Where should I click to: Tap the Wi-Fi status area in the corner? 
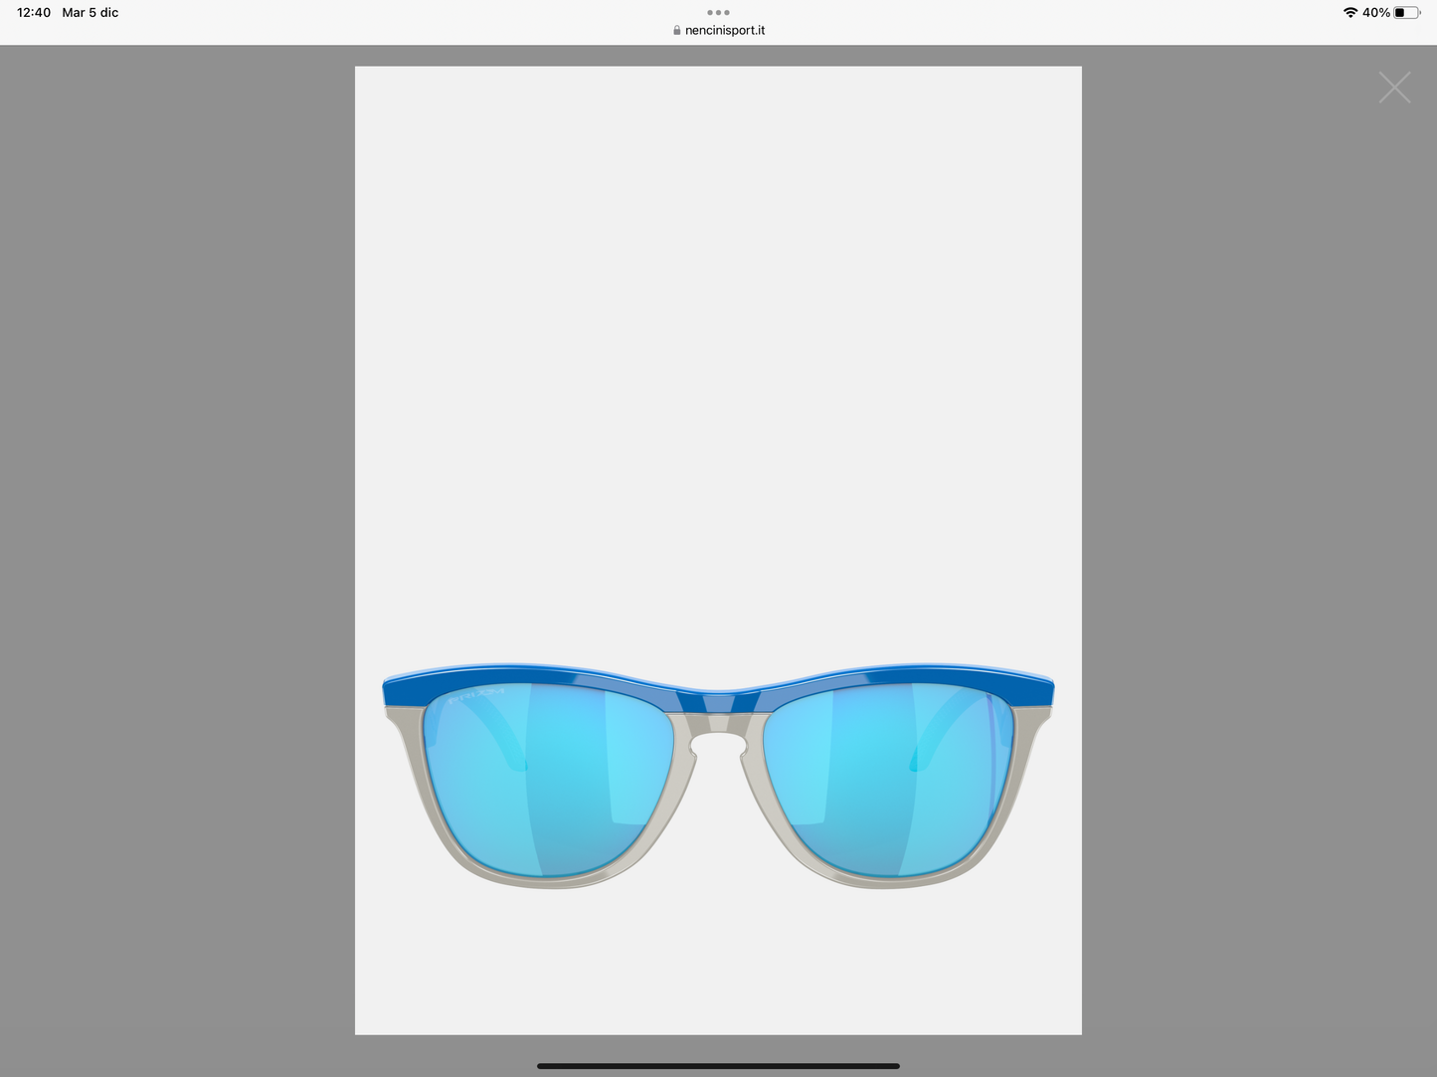click(1349, 12)
